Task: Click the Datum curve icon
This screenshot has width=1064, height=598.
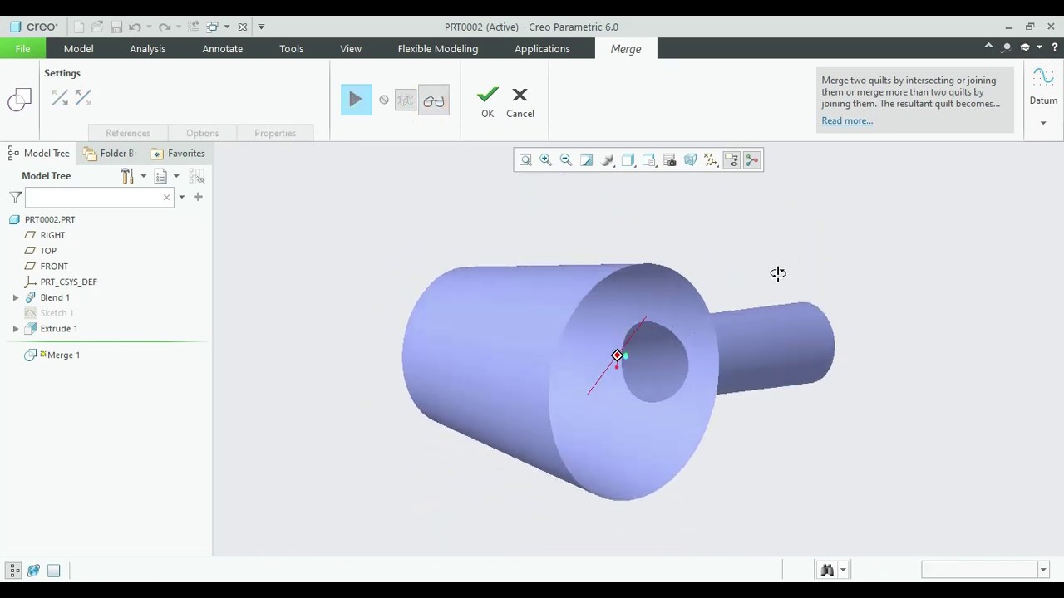Action: pyautogui.click(x=1043, y=77)
